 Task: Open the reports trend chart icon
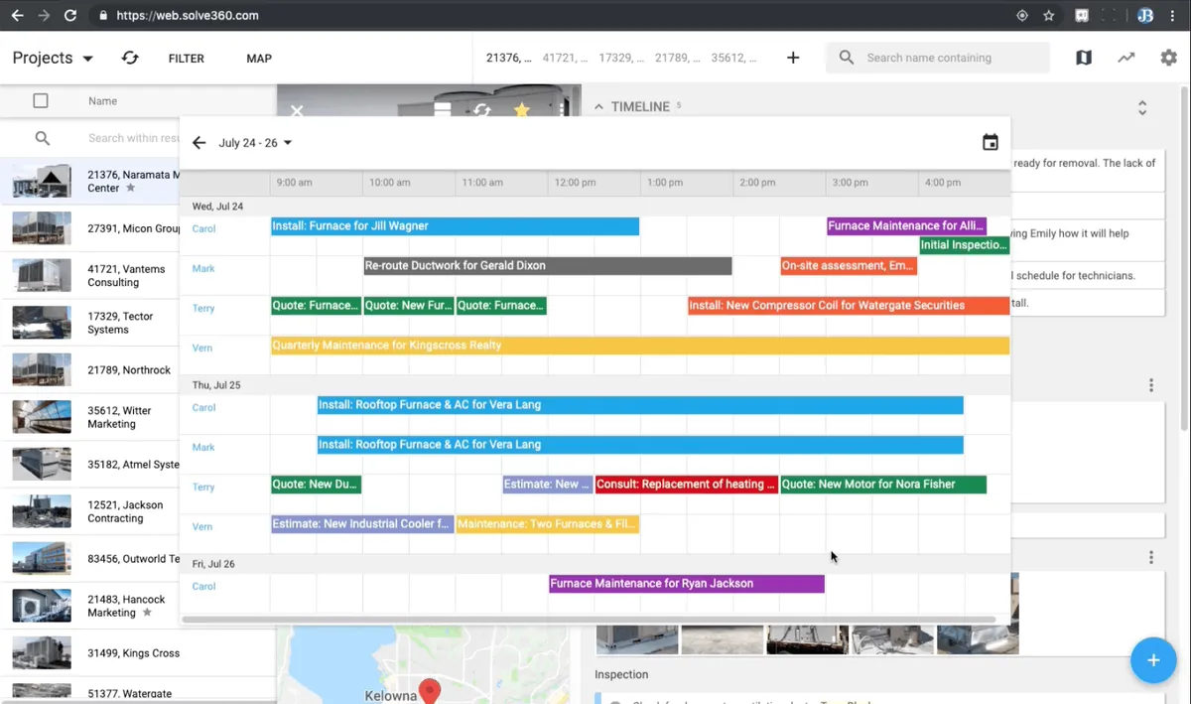click(1125, 58)
